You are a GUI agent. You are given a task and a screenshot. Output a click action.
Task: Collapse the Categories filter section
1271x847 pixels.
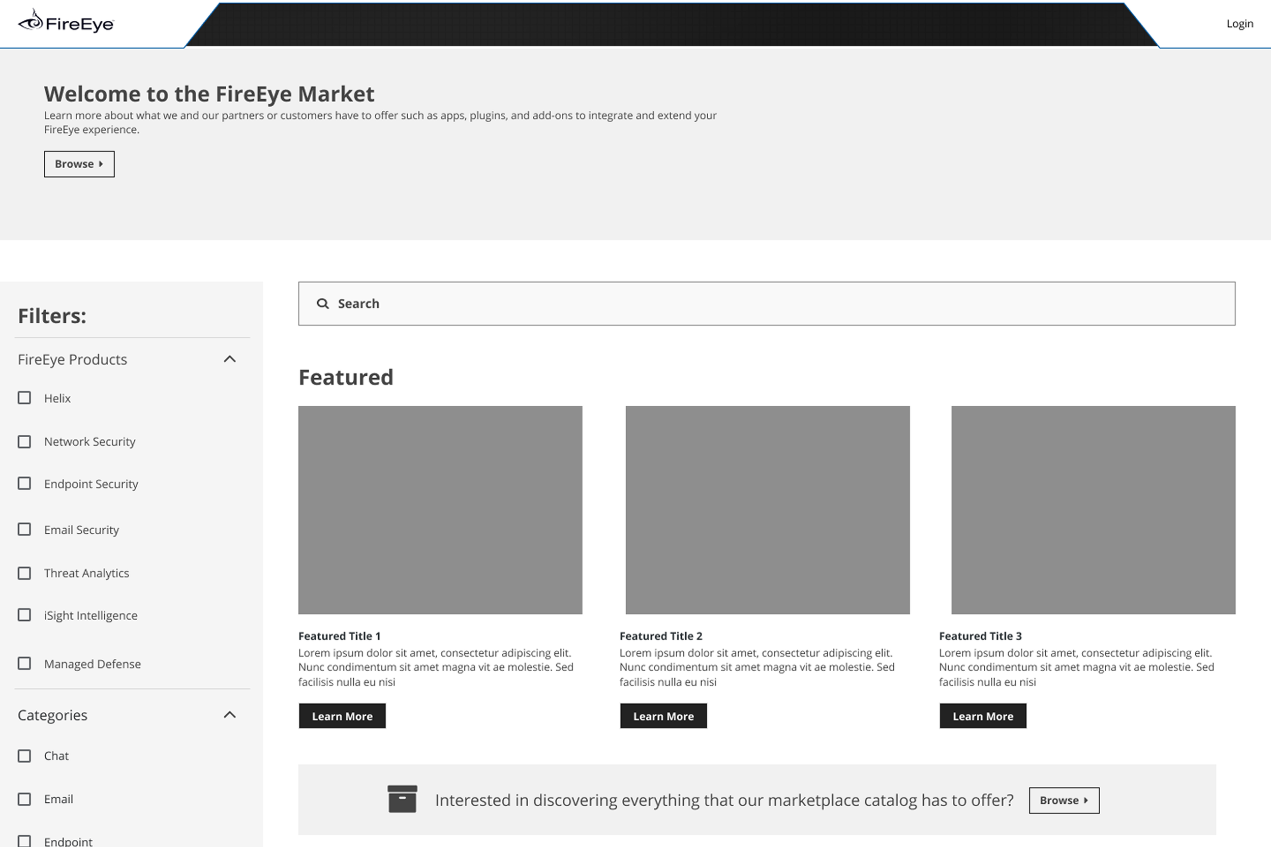click(x=230, y=715)
